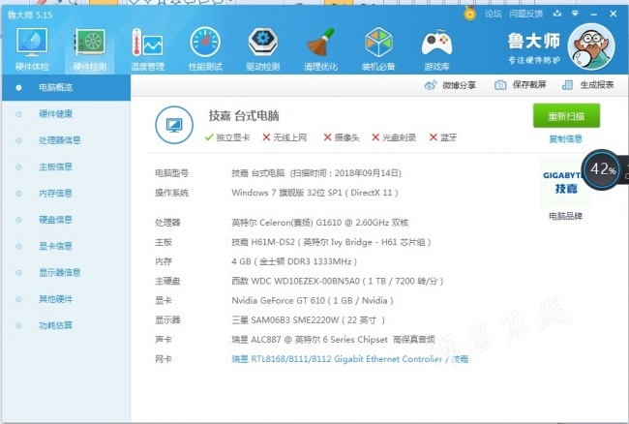Click the 蓝牙 unavailable status
629x424 pixels.
point(443,137)
